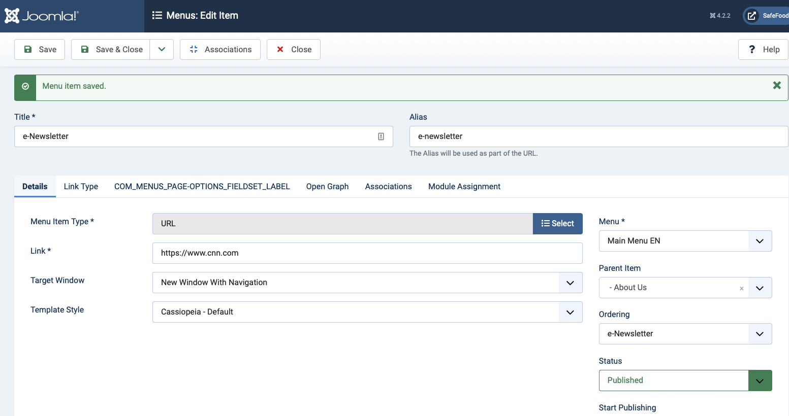This screenshot has height=416, width=789.
Task: Click the Save button
Action: [x=40, y=50]
